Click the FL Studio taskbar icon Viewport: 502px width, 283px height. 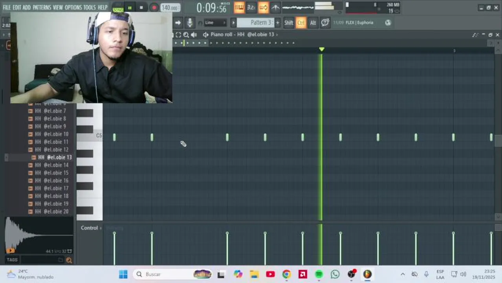click(367, 274)
